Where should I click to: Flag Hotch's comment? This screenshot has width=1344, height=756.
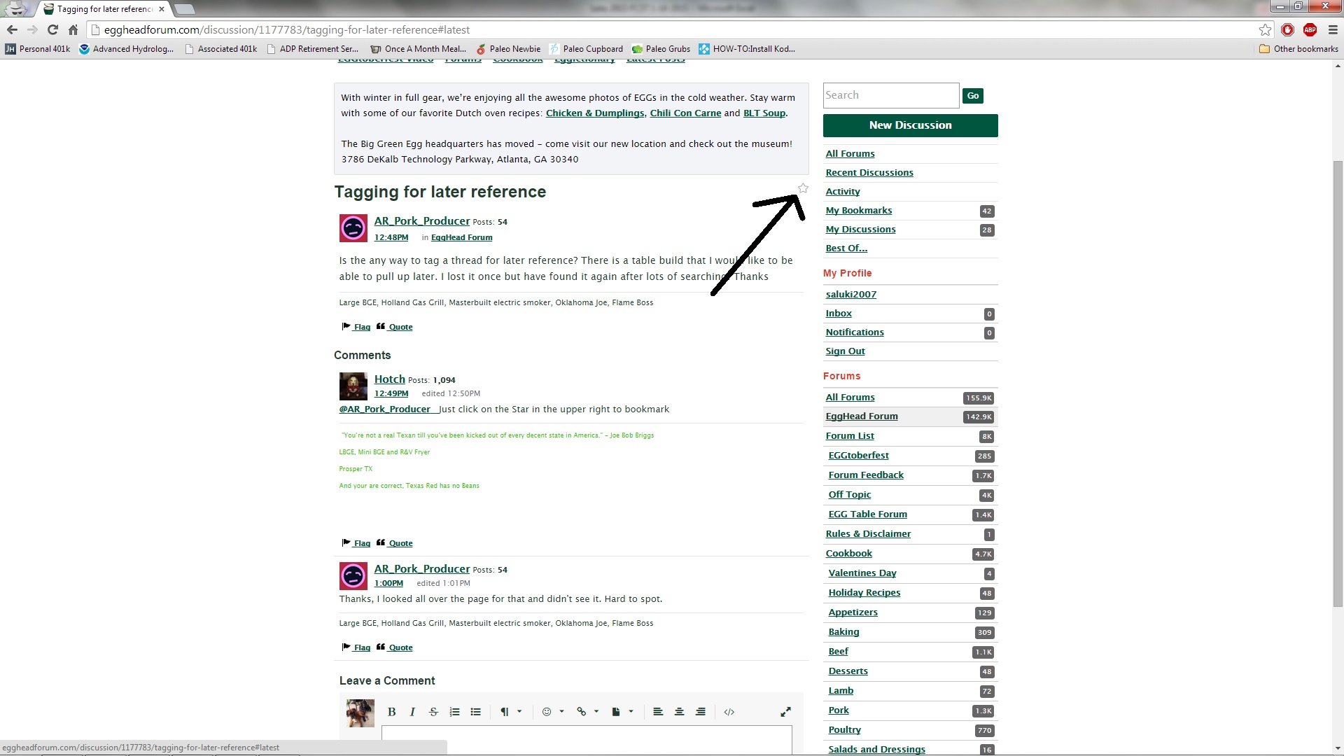[356, 542]
